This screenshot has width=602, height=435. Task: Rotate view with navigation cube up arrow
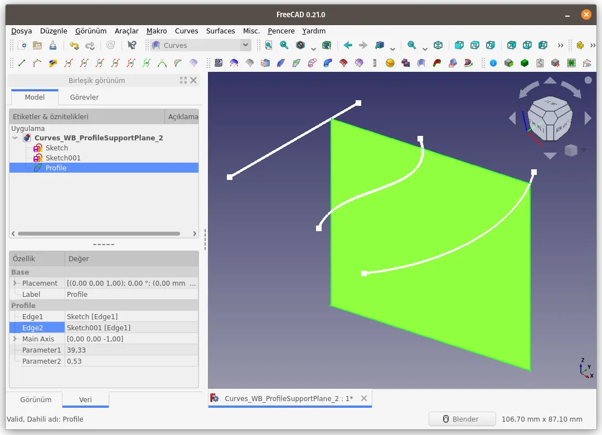pos(550,80)
